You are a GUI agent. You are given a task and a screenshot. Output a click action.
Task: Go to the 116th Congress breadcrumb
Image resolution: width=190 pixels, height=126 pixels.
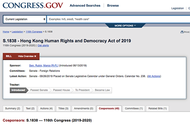pyautogui.click(x=34, y=32)
